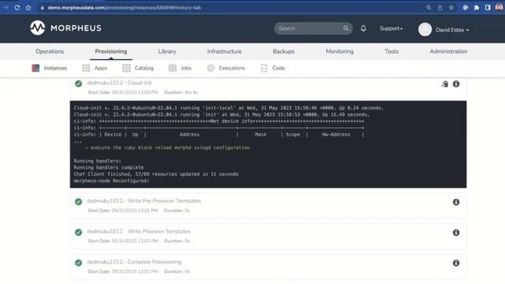The image size is (505, 284).
Task: Open the Library menu
Action: point(166,51)
